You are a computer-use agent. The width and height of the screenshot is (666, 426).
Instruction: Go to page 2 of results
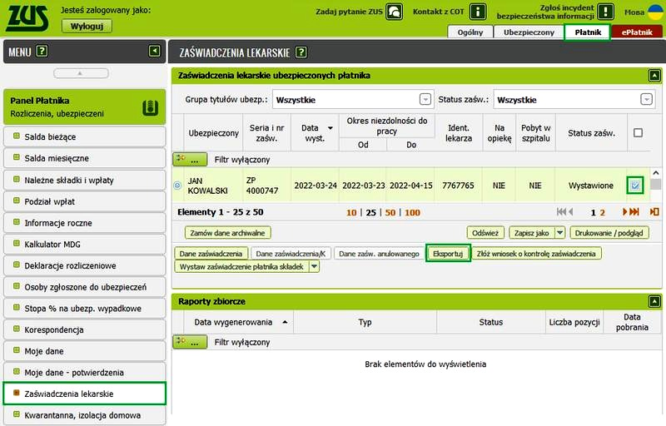(602, 212)
